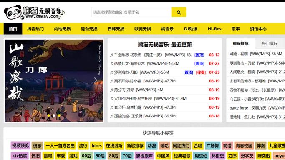Click the song search input field
The image size is (285, 160).
tap(131, 12)
